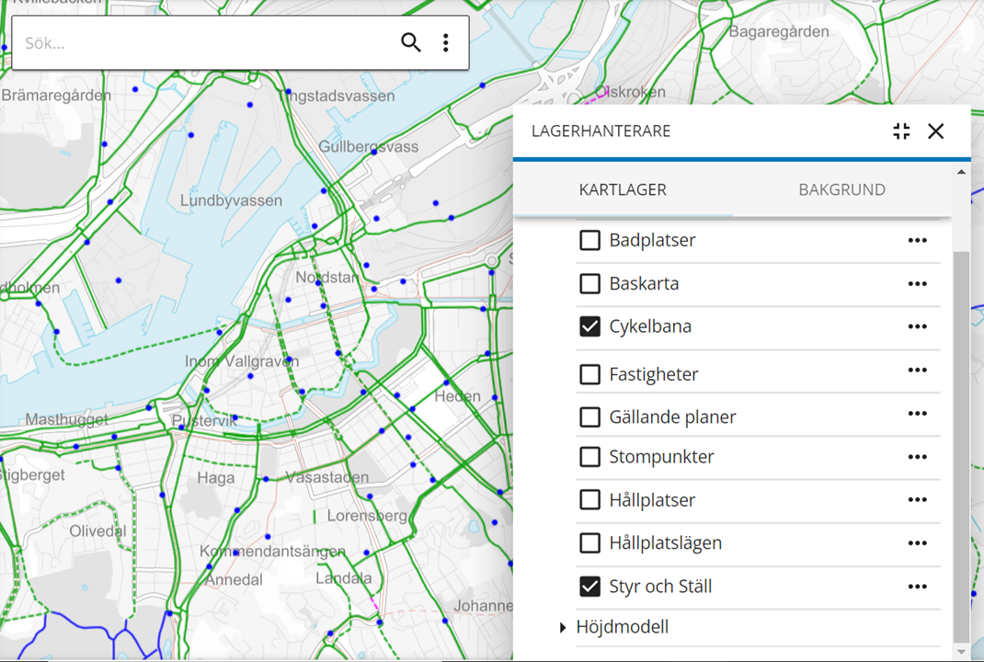Expand the Höjdmodell layer group

pos(562,627)
